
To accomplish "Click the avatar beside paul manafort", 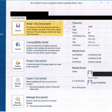I will tap(90, 83).
